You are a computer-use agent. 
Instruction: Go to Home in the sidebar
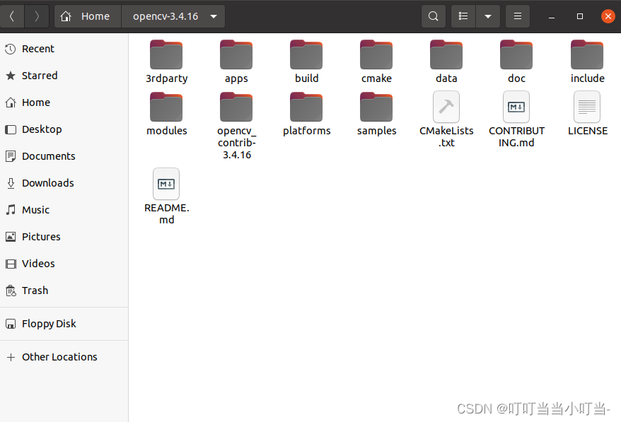(x=64, y=102)
